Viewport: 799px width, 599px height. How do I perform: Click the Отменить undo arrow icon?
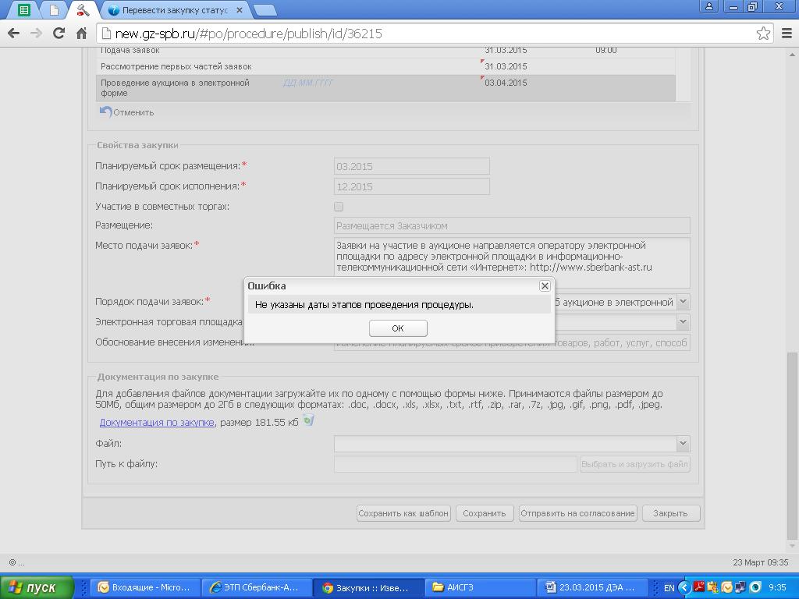[x=105, y=112]
